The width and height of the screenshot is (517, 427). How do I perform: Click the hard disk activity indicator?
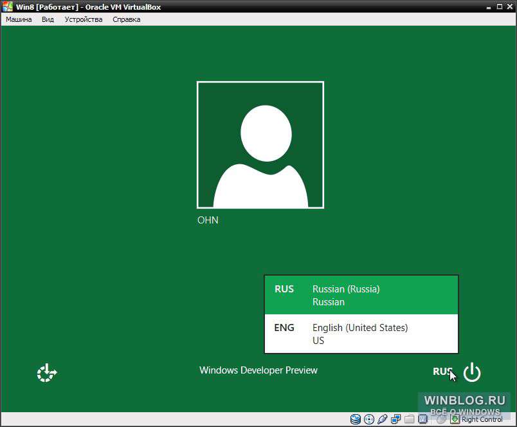click(355, 419)
